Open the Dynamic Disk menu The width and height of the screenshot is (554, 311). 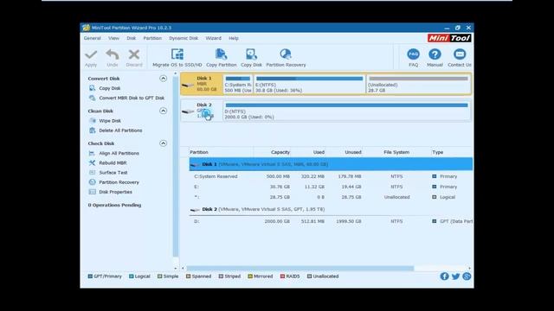(184, 38)
